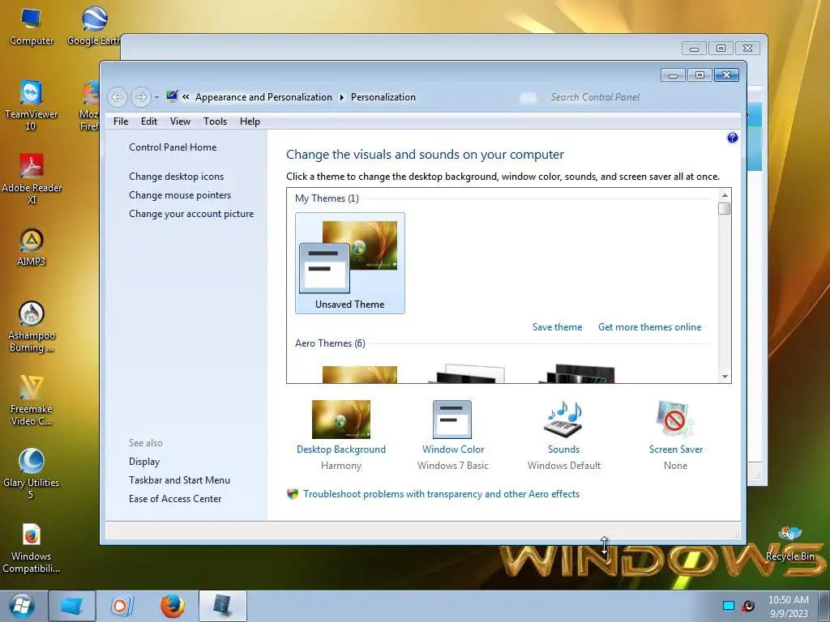Open Display under See also
Image resolution: width=830 pixels, height=622 pixels.
pos(144,461)
